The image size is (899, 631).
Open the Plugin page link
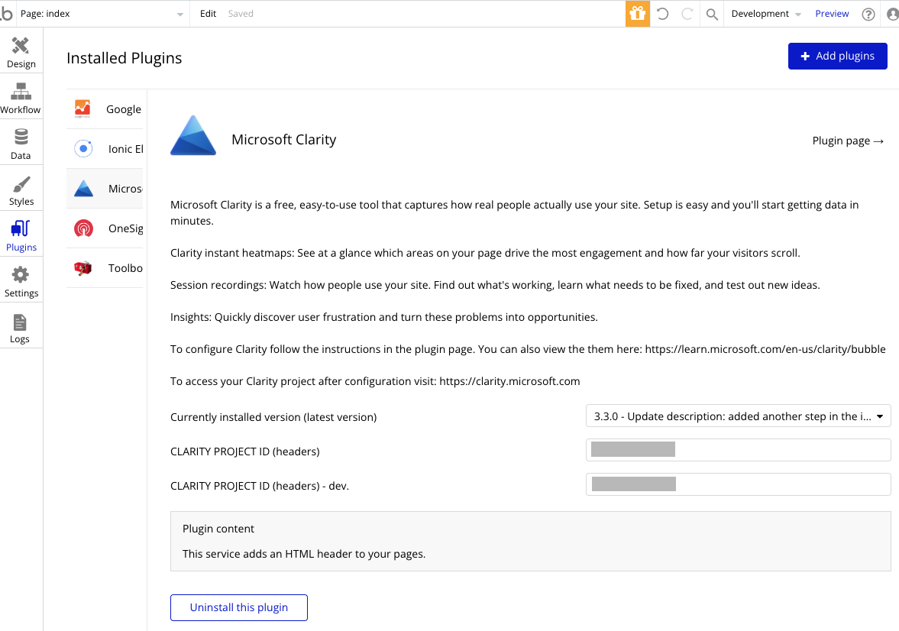click(848, 141)
